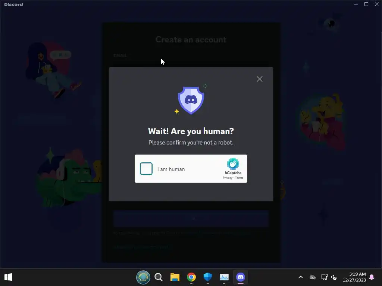
Task: Click the OneDrive cloud tray icon
Action: [x=313, y=277]
